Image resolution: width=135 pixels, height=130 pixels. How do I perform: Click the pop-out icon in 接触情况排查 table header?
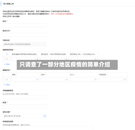pos(7,54)
